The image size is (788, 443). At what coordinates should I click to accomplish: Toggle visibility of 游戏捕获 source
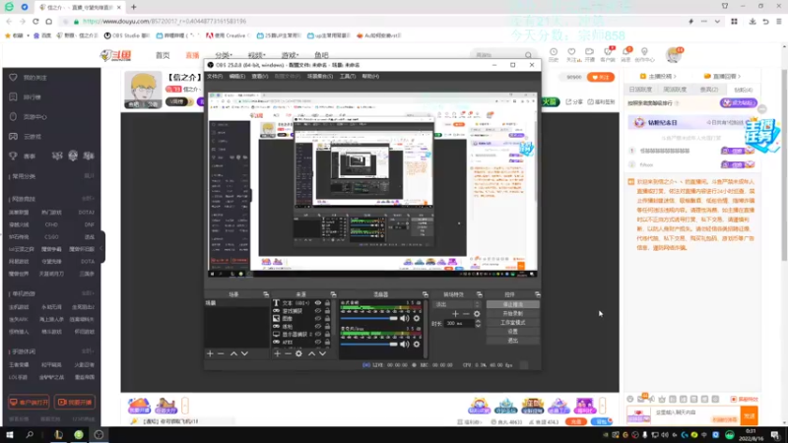317,311
